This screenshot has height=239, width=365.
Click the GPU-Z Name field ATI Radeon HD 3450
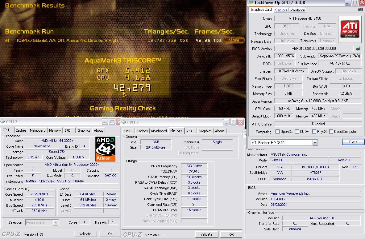[x=305, y=18]
